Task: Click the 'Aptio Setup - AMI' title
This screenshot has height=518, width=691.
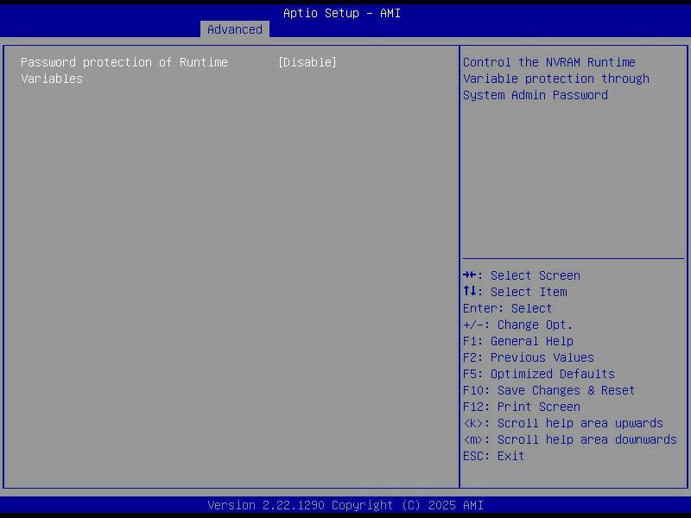Action: tap(342, 13)
